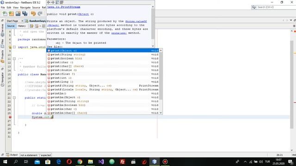
Task: Click the Undo toolbar icon
Action: tap(33, 13)
